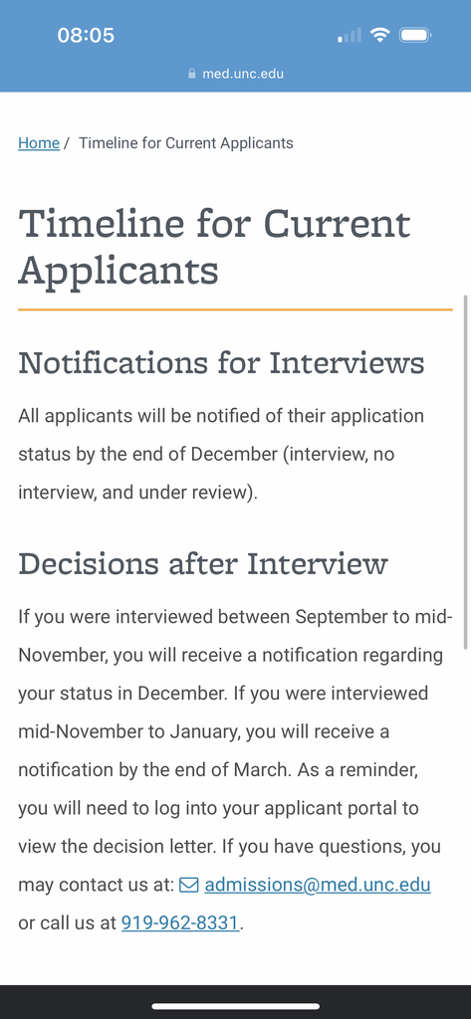Tap the med.unc.edu address bar

tap(235, 74)
